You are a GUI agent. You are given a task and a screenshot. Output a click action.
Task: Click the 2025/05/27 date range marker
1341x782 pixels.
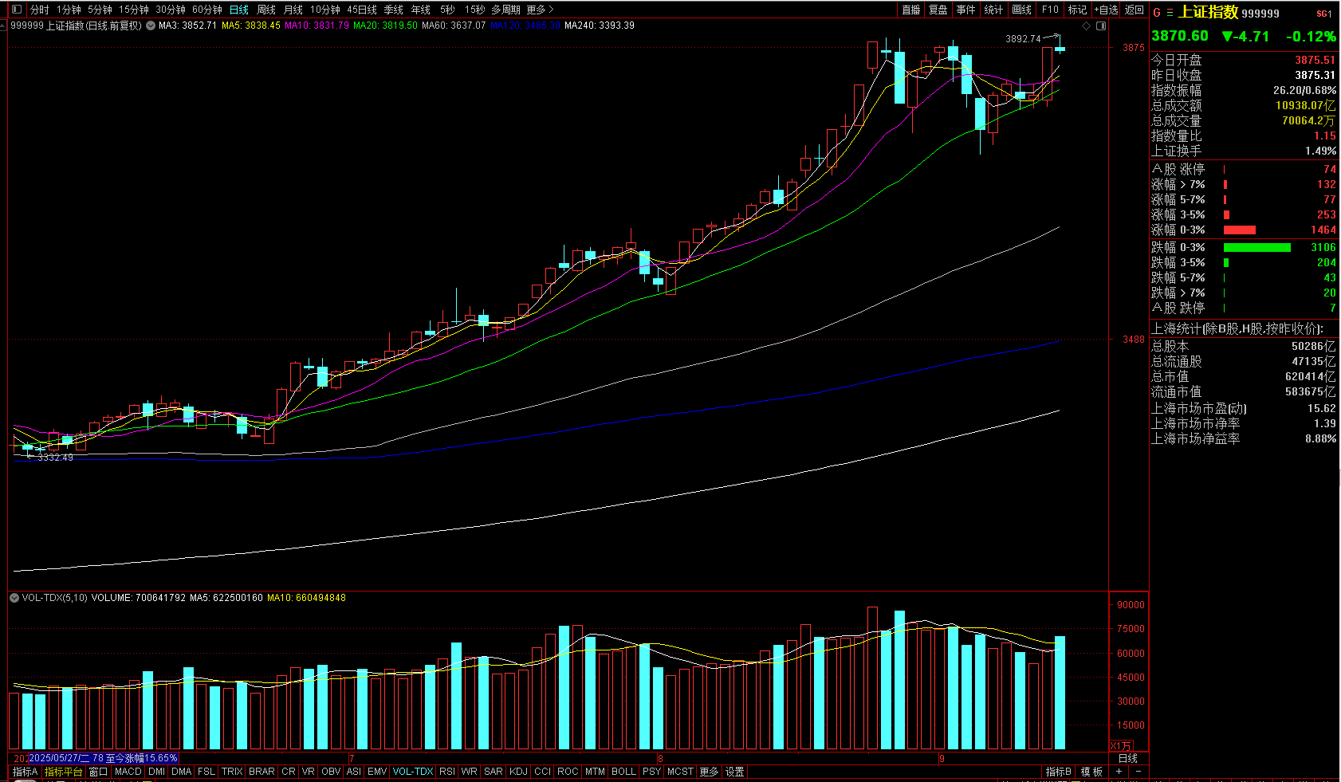click(x=102, y=758)
